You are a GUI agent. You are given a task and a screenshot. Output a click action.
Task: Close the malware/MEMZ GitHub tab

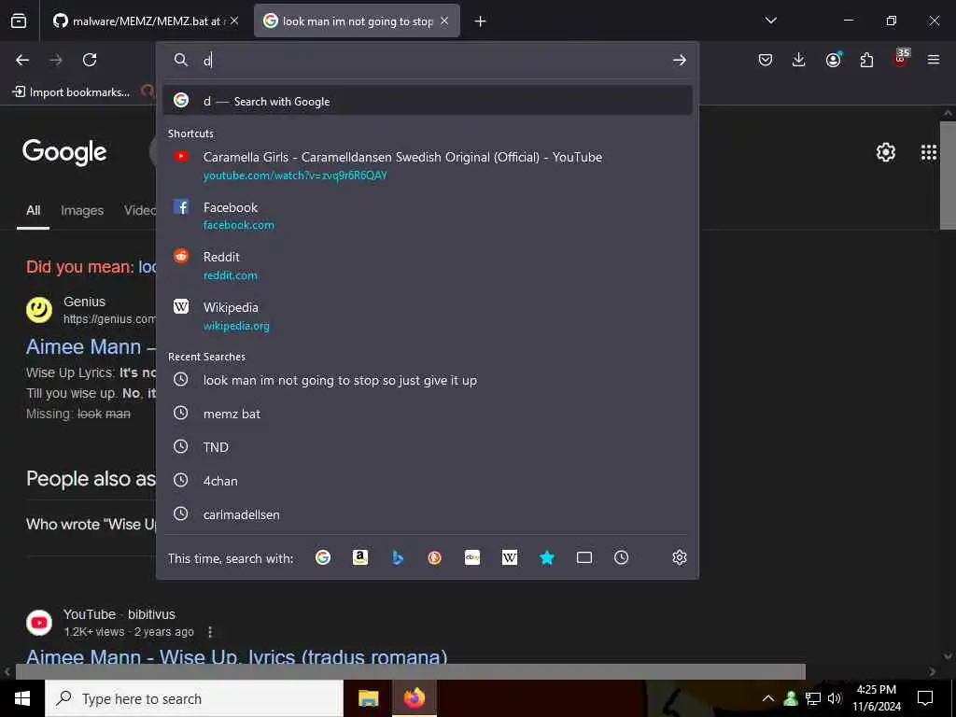tap(234, 21)
